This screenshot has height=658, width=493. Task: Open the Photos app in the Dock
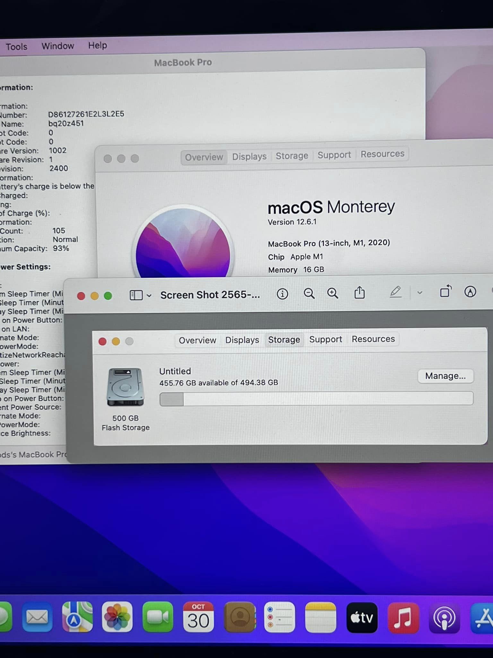click(117, 617)
